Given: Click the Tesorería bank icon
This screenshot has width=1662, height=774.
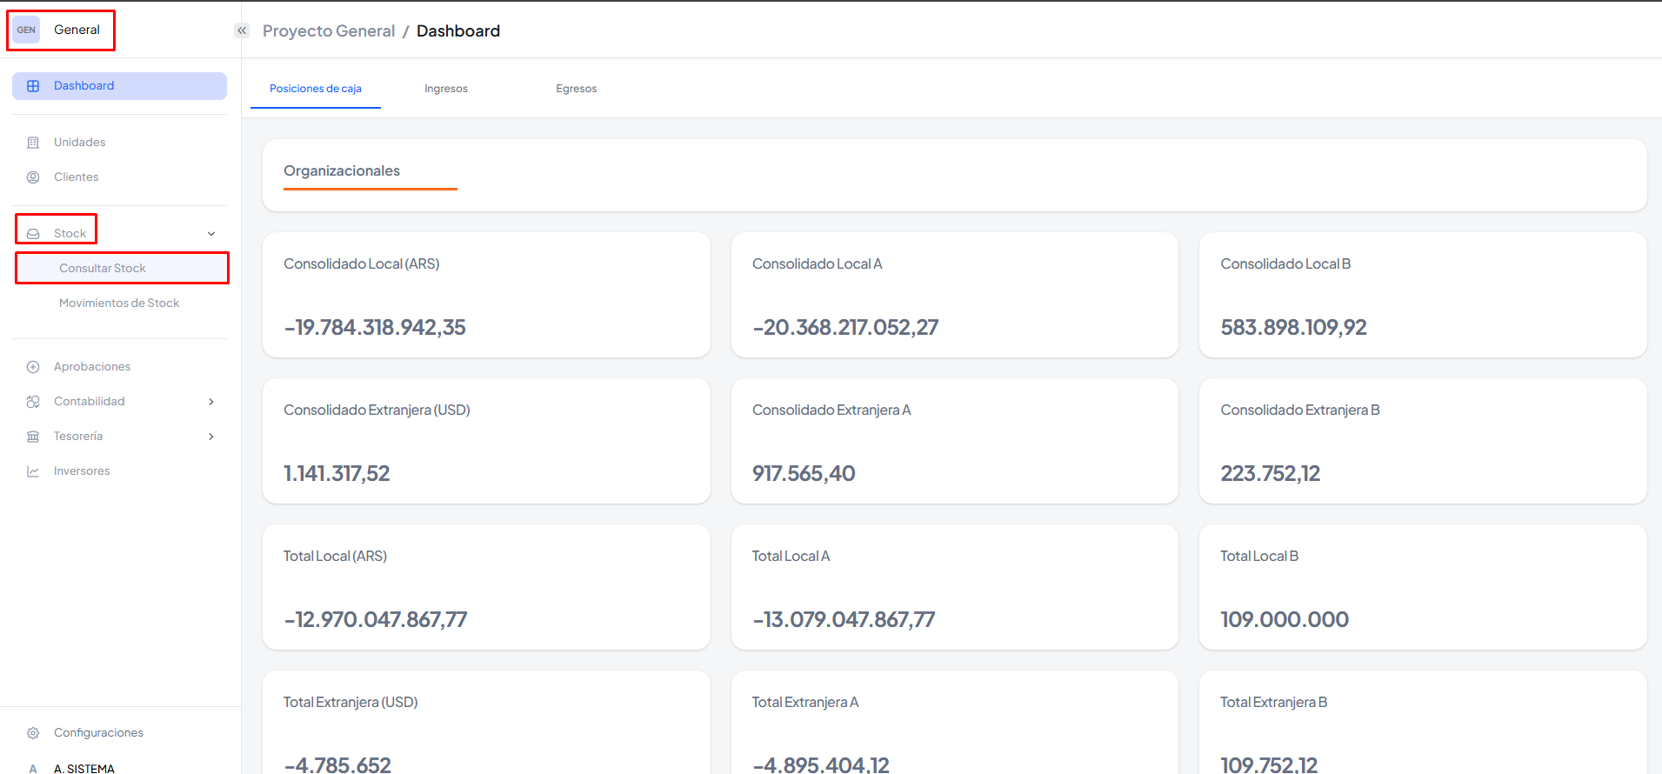Looking at the screenshot, I should click(33, 437).
